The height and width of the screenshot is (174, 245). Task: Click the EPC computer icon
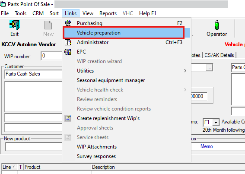(68, 52)
